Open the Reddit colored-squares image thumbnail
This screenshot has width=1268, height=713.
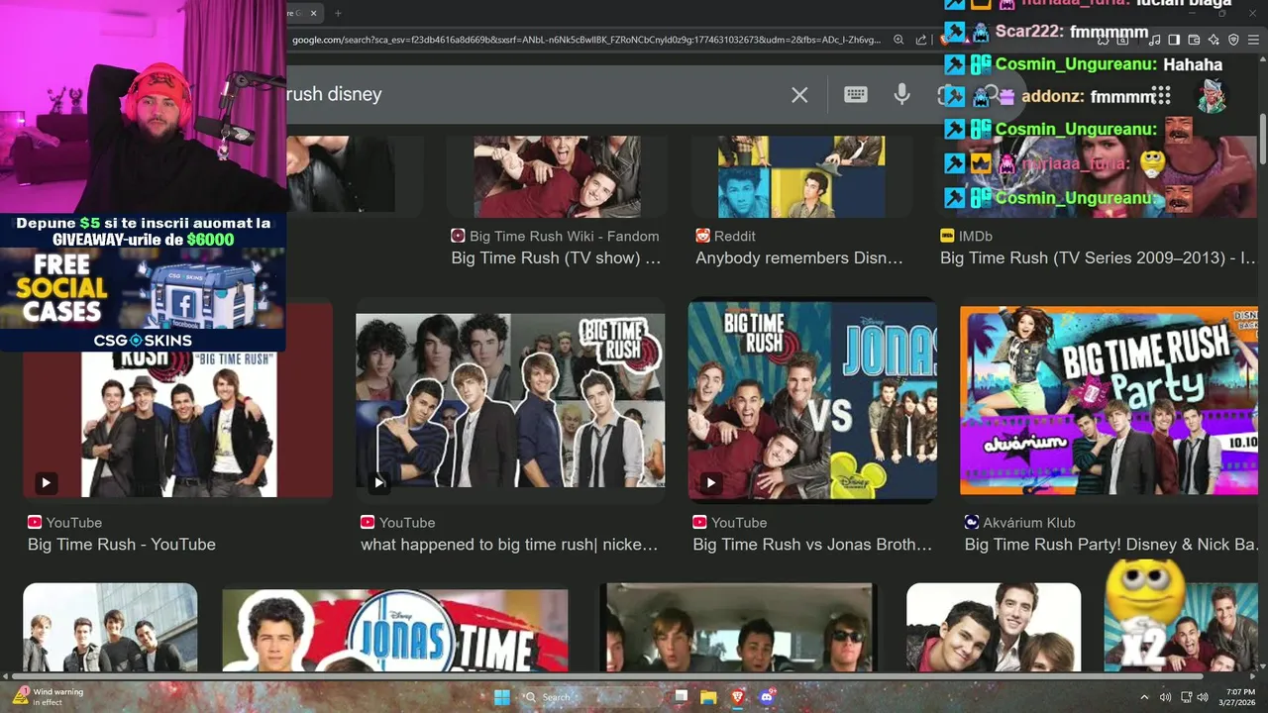click(x=801, y=176)
